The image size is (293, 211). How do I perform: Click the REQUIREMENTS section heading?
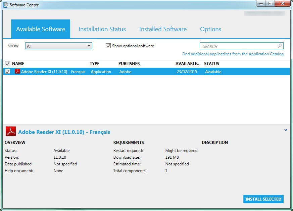(129, 143)
